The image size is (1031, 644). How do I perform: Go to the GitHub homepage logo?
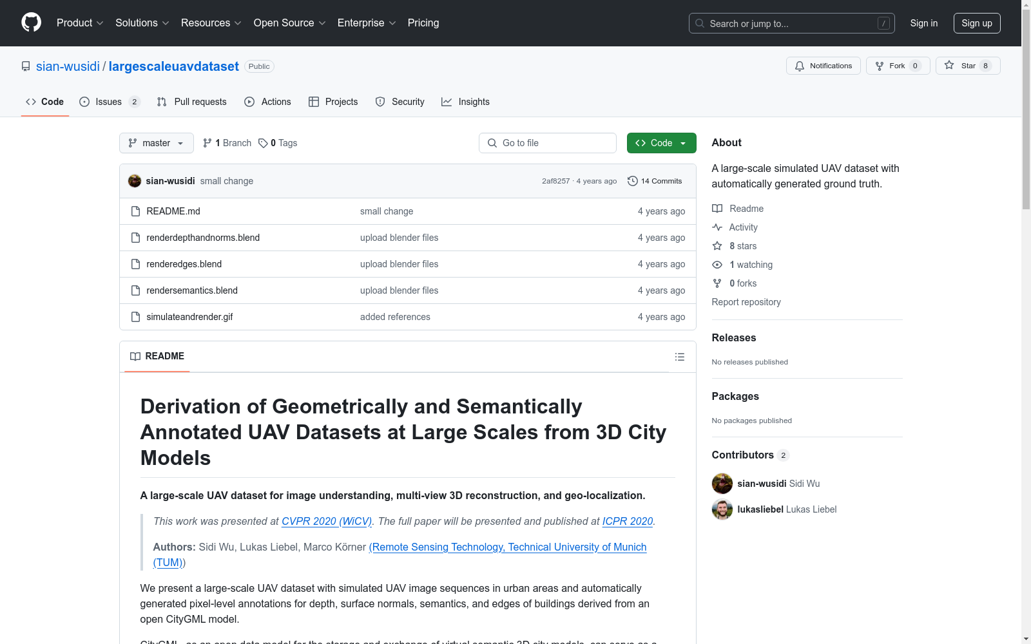coord(31,23)
